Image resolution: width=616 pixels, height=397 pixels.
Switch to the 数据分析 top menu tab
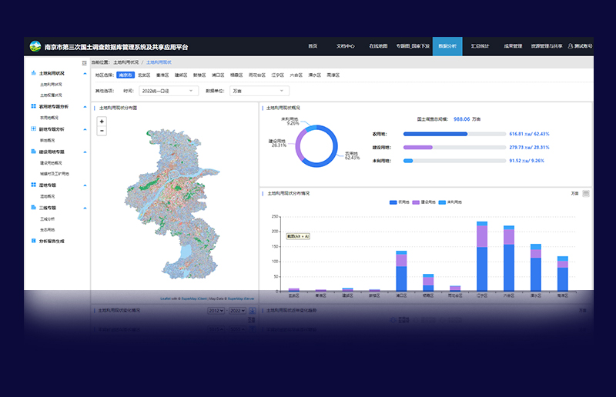pos(447,46)
